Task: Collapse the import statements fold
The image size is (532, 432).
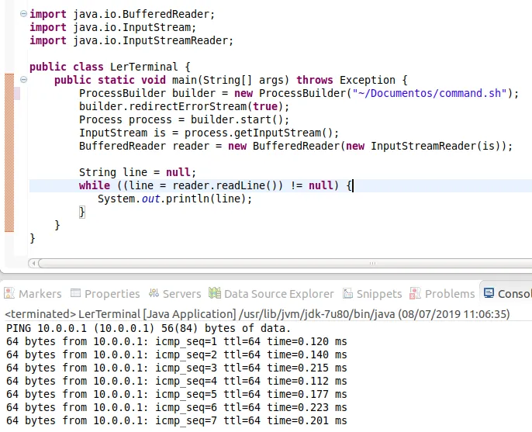Action: click(x=23, y=15)
